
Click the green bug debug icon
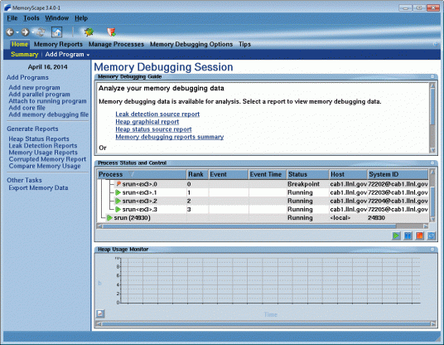[89, 32]
